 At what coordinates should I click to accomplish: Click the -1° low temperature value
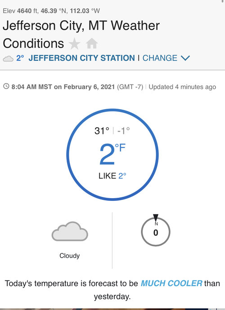[x=123, y=131]
